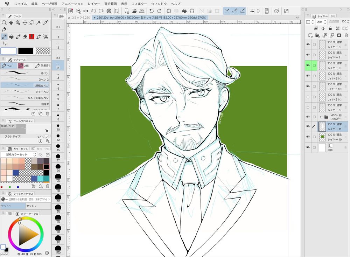Expand the 40% フォルダー layer folder
The width and height of the screenshot is (350, 257).
pos(321,117)
